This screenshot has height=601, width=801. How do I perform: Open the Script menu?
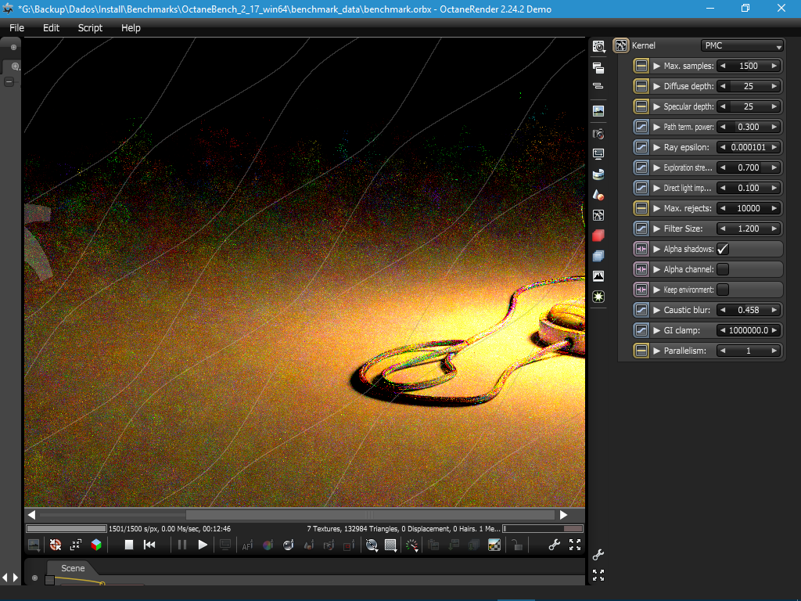tap(90, 27)
